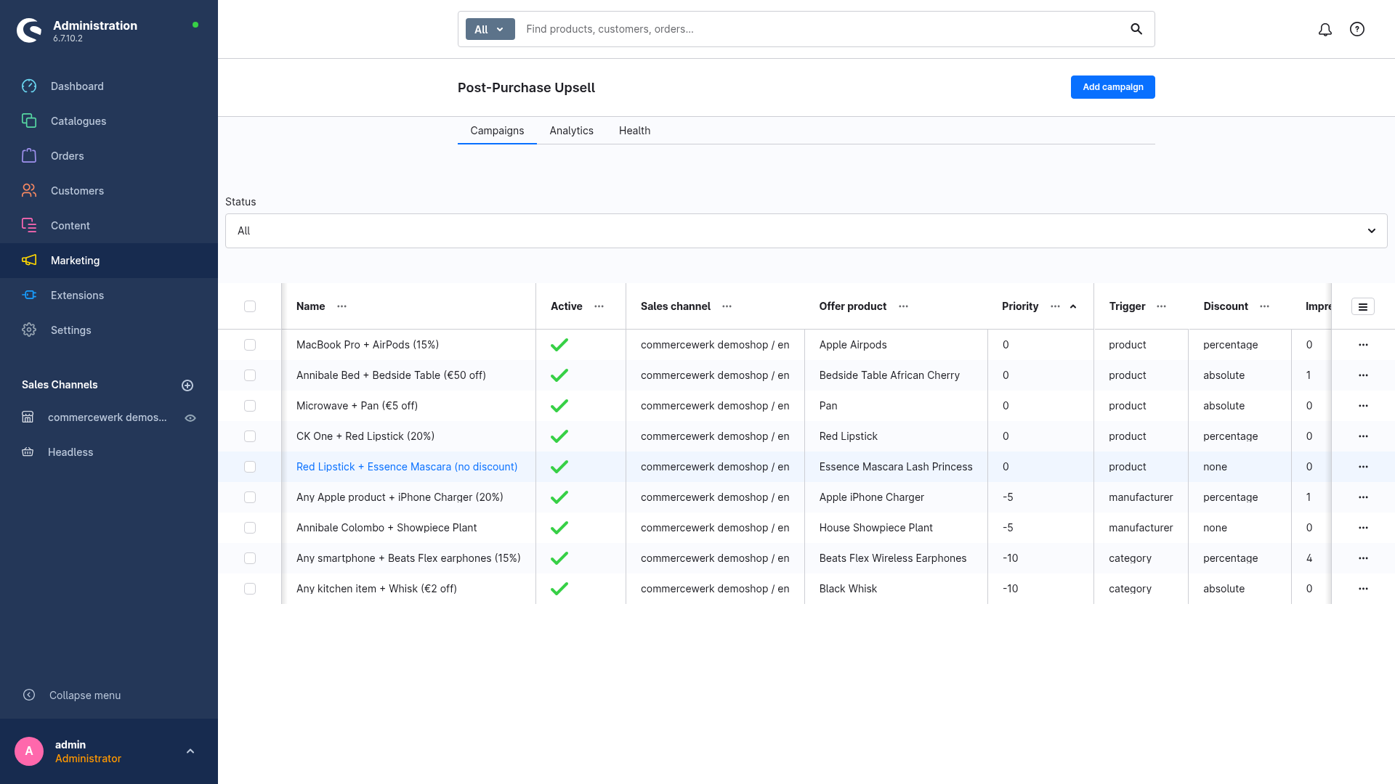Check the Annibale Bed + Bedside Table checkbox

250,375
